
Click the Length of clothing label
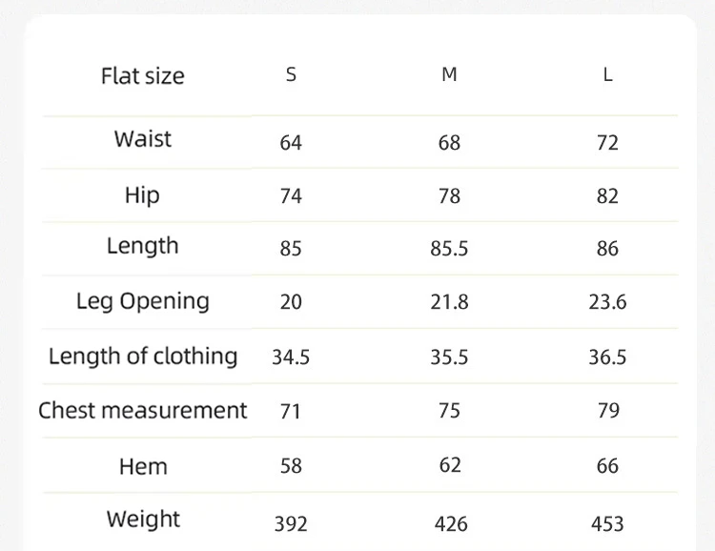143,357
